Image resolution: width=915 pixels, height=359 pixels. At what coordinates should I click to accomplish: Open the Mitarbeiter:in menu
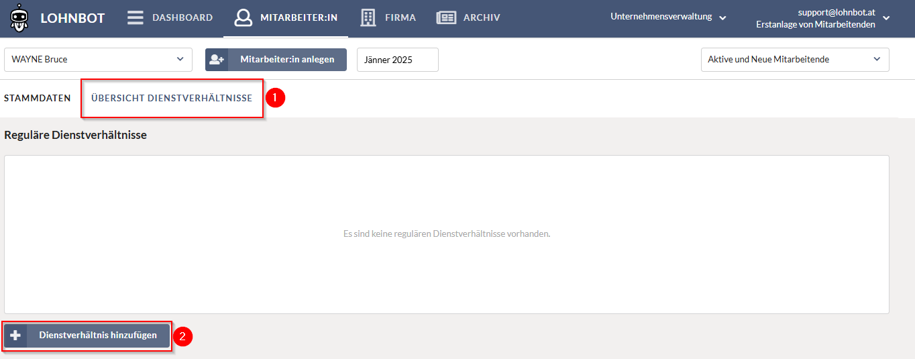point(286,17)
